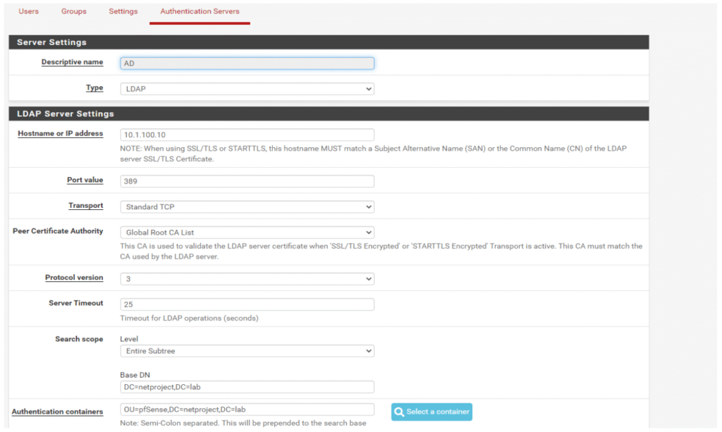The width and height of the screenshot is (722, 432).
Task: Open the Search scope Level dropdown
Action: point(247,351)
